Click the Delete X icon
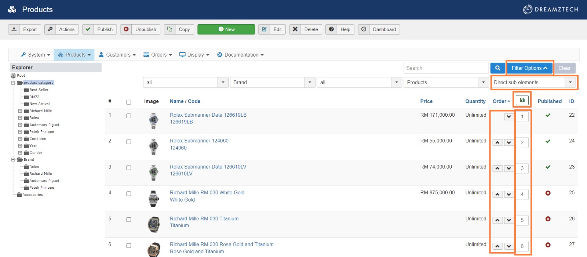This screenshot has height=257, width=587. coord(295,29)
